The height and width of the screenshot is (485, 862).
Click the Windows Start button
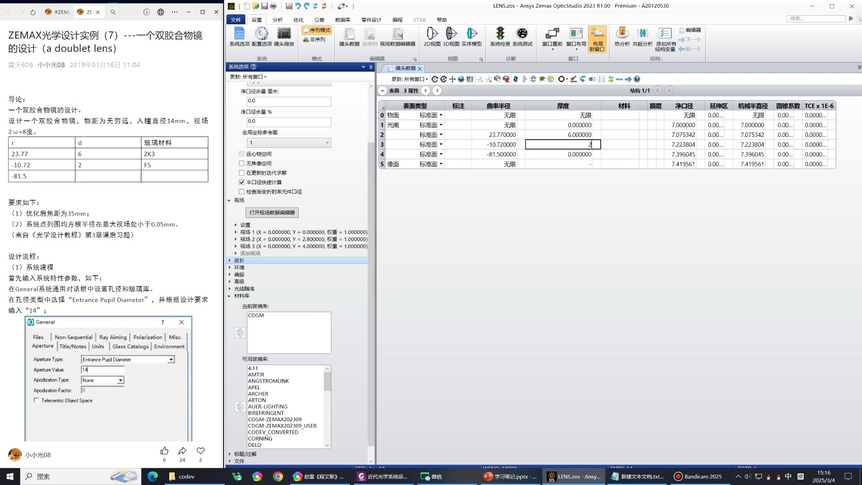(10, 476)
